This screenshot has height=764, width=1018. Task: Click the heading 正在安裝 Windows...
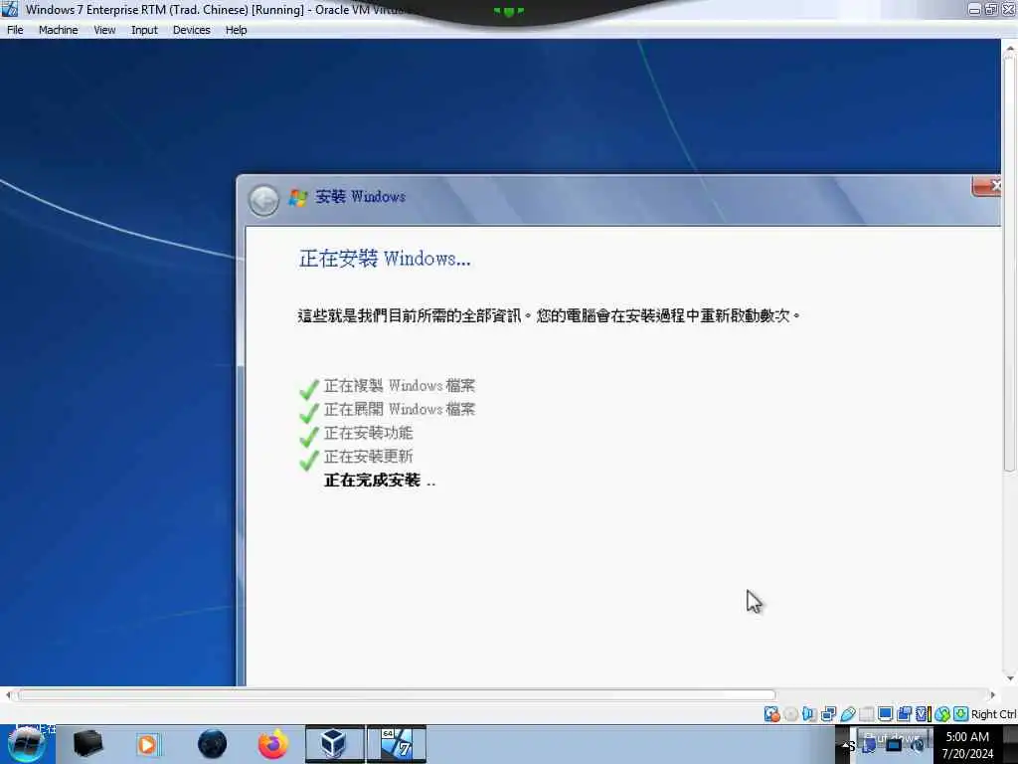385,259
